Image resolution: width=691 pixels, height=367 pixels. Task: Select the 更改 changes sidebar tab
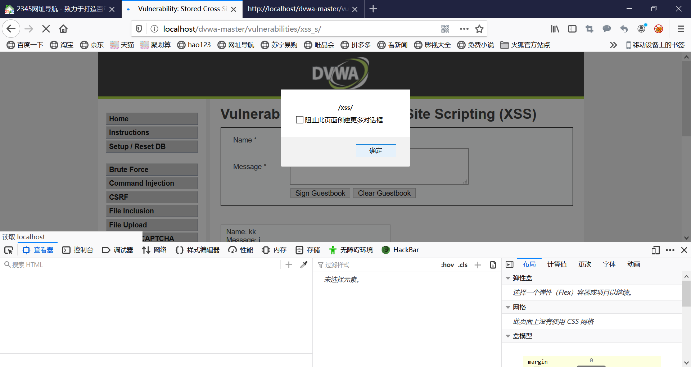coord(585,264)
